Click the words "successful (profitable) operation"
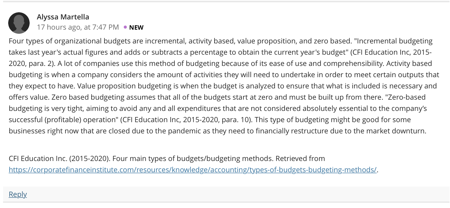The width and height of the screenshot is (450, 208). (x=62, y=120)
